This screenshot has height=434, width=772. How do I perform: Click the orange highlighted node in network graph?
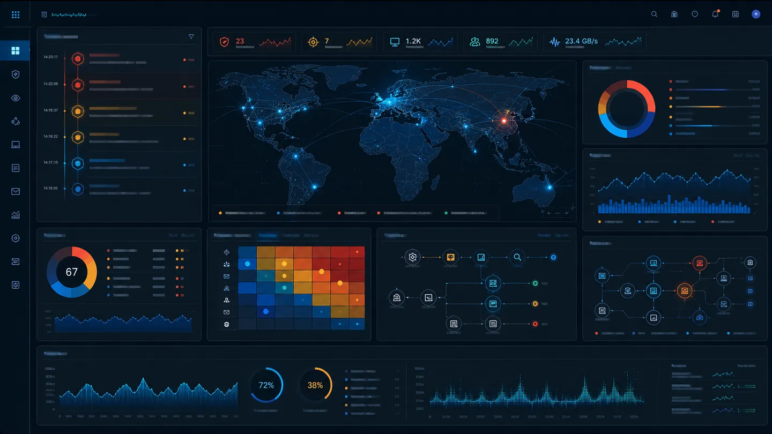coord(684,290)
